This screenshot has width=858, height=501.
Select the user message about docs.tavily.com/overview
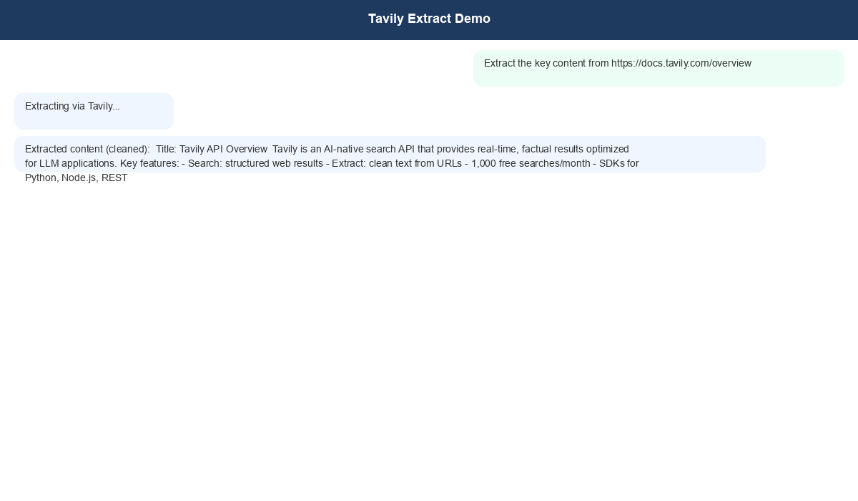pos(659,68)
